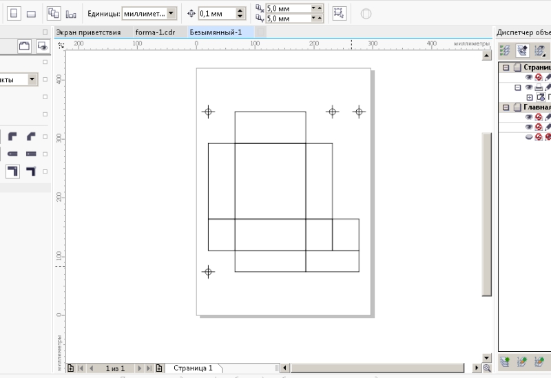
Task: Click the 0,1 мм nudge distance field
Action: pyautogui.click(x=217, y=14)
